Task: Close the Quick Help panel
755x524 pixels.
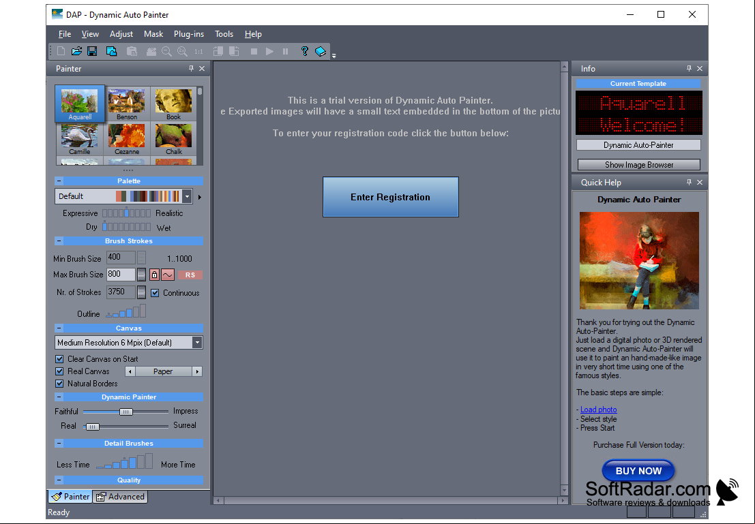Action: pyautogui.click(x=700, y=182)
